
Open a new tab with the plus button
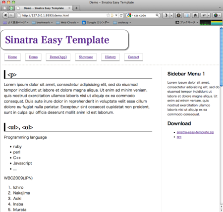coord(76,8)
